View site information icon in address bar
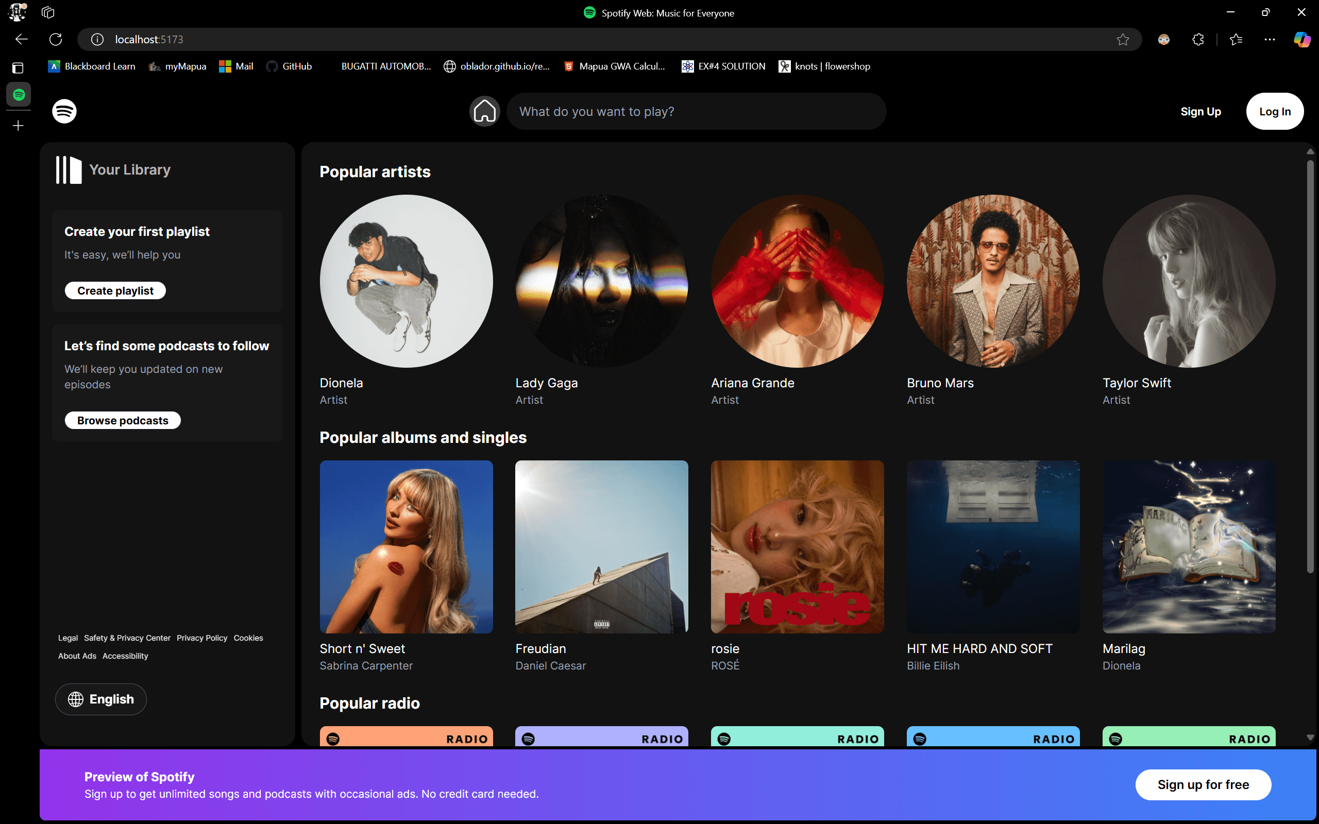The height and width of the screenshot is (824, 1319). tap(97, 39)
